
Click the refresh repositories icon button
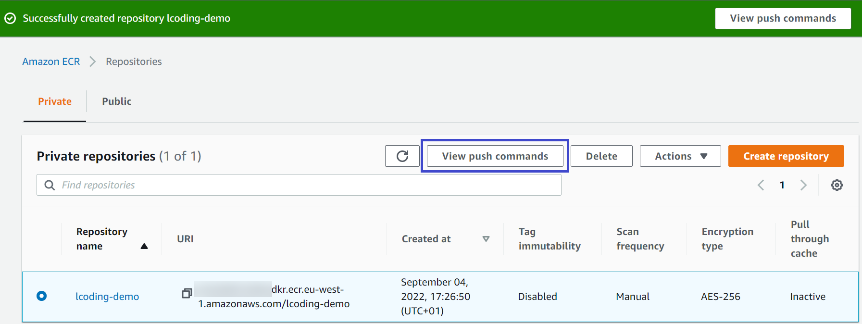[x=402, y=156]
